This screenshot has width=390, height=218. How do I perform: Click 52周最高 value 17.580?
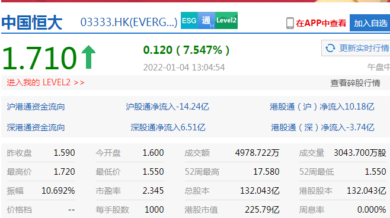266,172
